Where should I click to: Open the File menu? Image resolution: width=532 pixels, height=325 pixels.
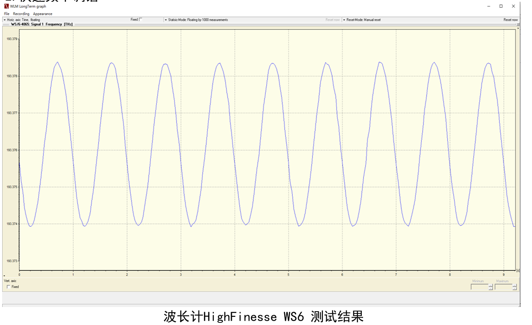pyautogui.click(x=6, y=14)
